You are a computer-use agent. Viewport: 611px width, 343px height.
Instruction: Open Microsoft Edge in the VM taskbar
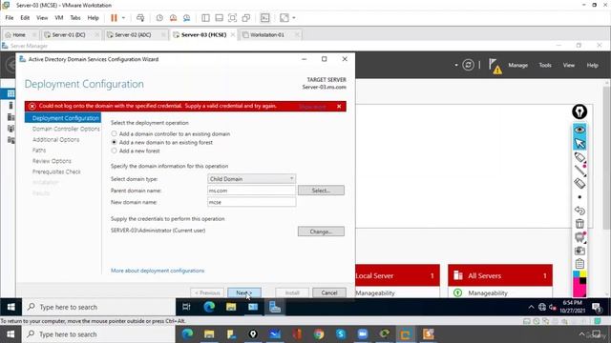pos(209,307)
